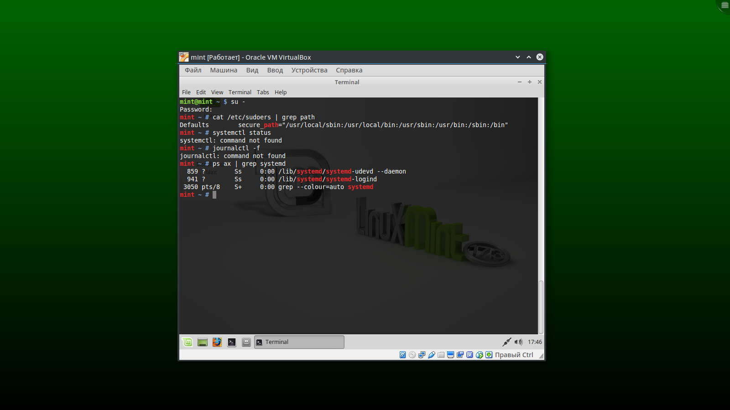Open the terminal Tabs menu
Viewport: 730px width, 410px height.
click(x=263, y=92)
